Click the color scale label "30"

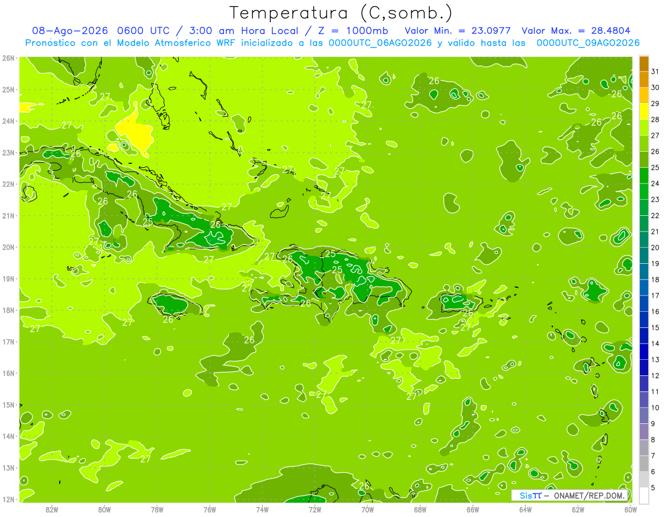(x=655, y=88)
